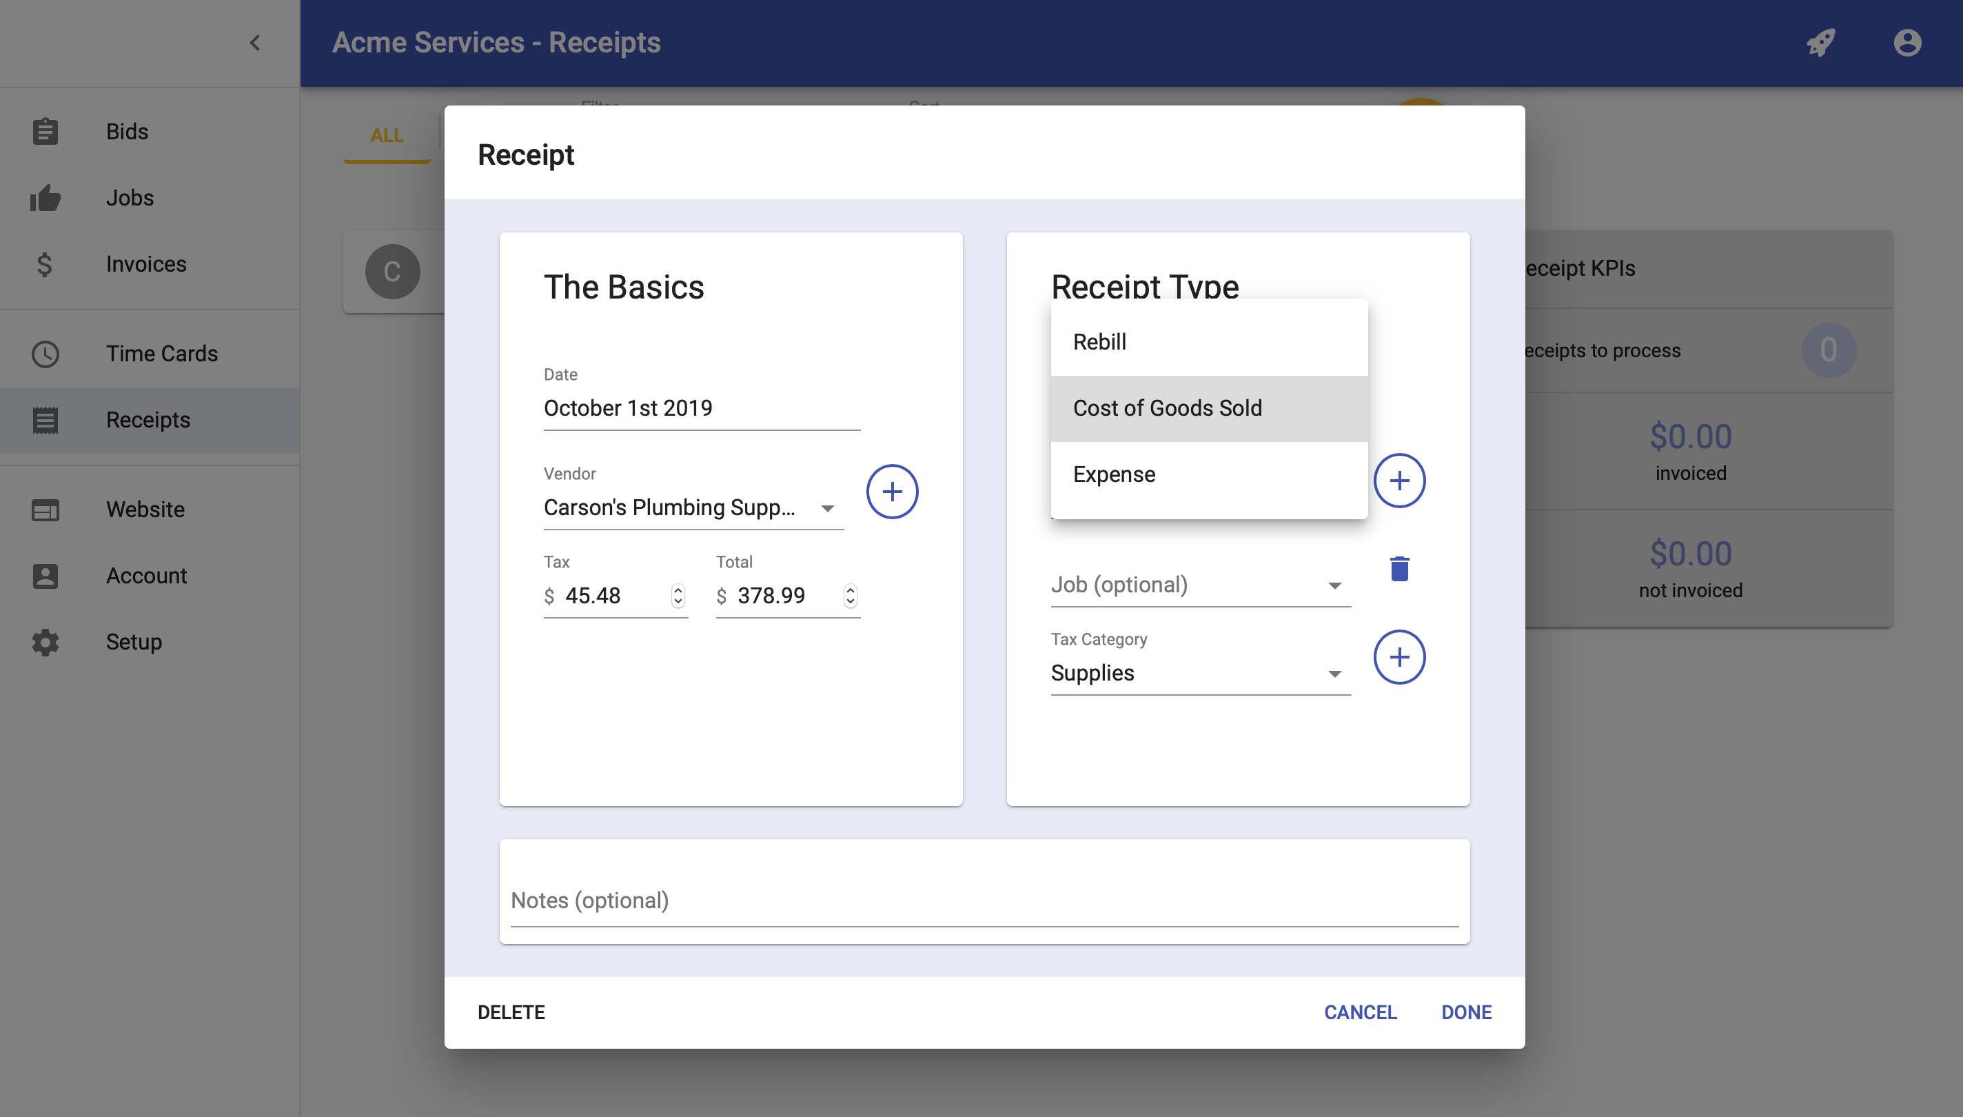Click plus icon beside receipt type list
This screenshot has width=1963, height=1117.
point(1398,481)
